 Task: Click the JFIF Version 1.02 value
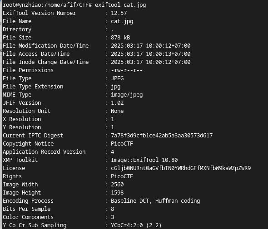tap(117, 103)
